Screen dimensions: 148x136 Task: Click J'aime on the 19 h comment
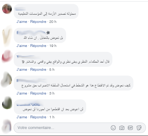point(22,46)
